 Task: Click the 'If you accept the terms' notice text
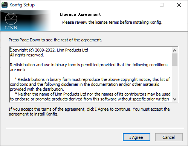click(x=89, y=112)
